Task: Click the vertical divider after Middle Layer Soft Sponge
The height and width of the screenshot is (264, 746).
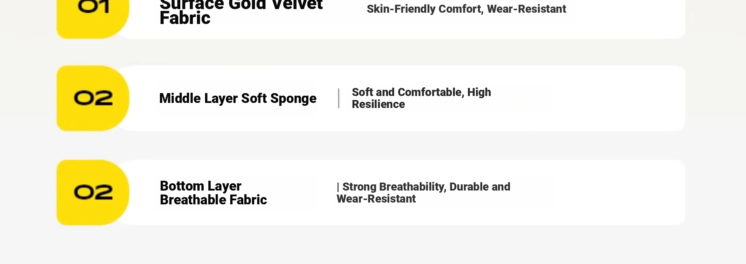Action: 339,98
